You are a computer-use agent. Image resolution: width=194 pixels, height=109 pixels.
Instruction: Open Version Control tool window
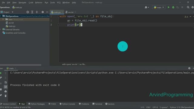tap(8, 104)
